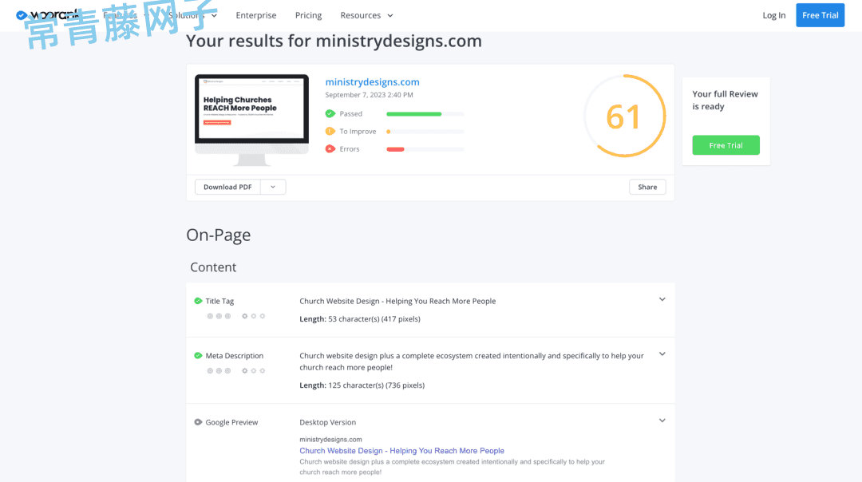
Task: Select the 'Desktop Version' text
Action: click(328, 422)
